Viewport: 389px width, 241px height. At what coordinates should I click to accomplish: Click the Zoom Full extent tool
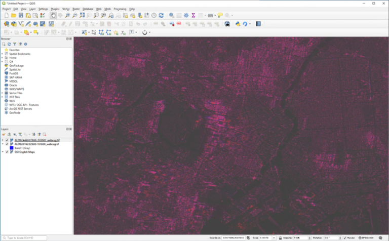[82, 15]
